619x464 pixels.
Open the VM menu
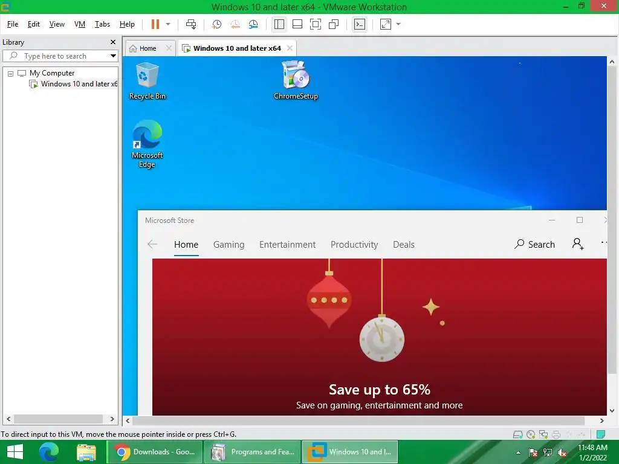(x=80, y=24)
